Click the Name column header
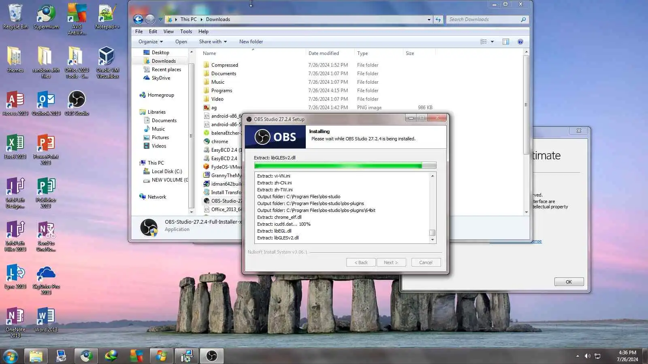The width and height of the screenshot is (648, 364). (253, 53)
